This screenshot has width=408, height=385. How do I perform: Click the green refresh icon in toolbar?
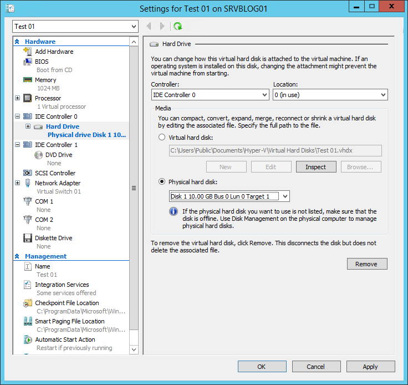tap(178, 26)
